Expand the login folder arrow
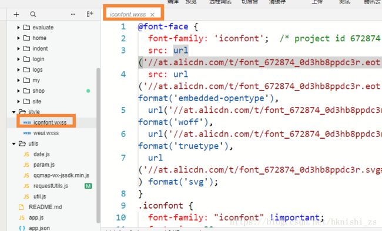The image size is (382, 231). point(18,59)
